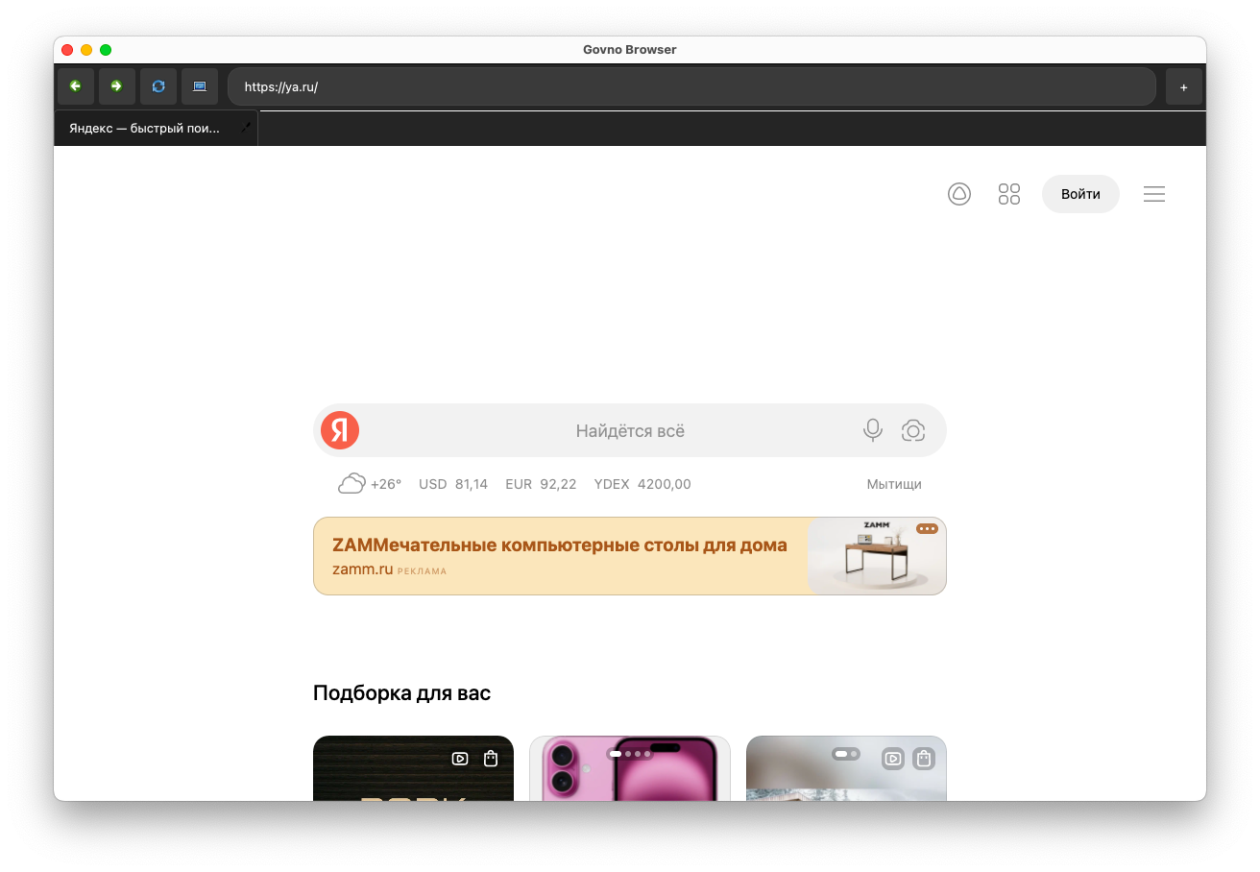Click the carousel dots on the pink phone card

click(x=630, y=754)
